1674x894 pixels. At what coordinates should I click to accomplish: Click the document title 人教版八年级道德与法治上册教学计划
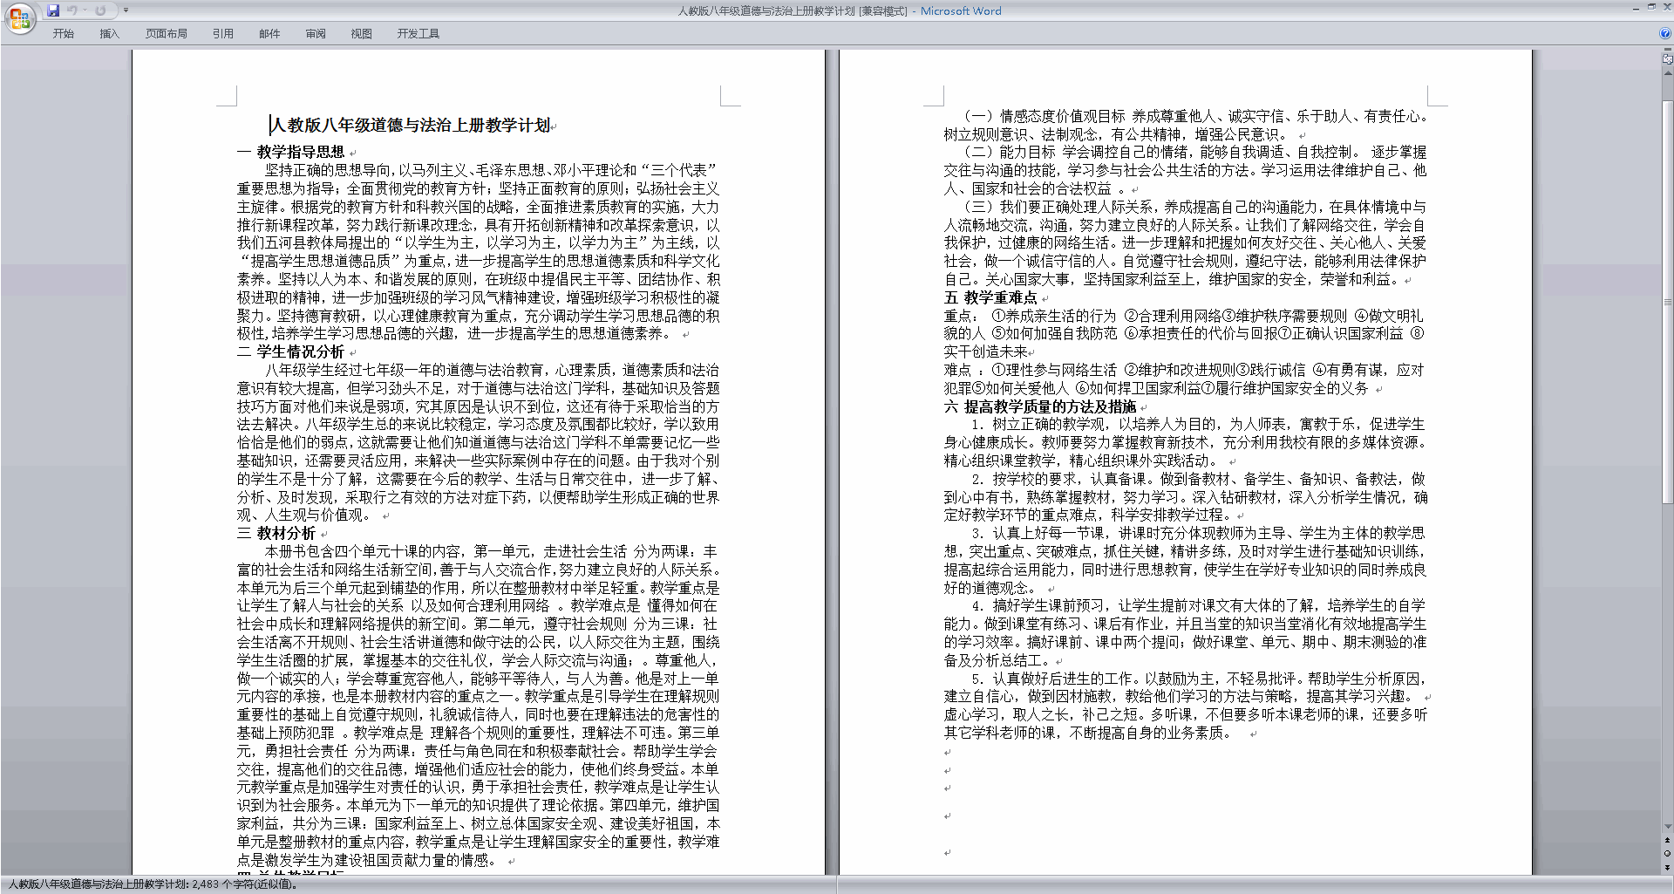(411, 126)
